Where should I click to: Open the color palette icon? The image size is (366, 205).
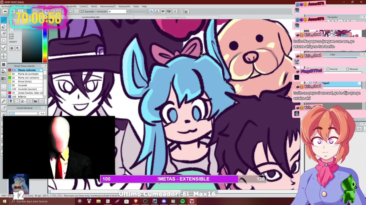[x=12, y=48]
